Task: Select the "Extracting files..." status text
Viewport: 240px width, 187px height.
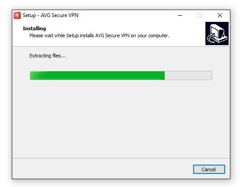Action: click(x=47, y=56)
